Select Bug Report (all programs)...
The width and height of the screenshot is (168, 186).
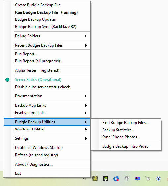47,61
